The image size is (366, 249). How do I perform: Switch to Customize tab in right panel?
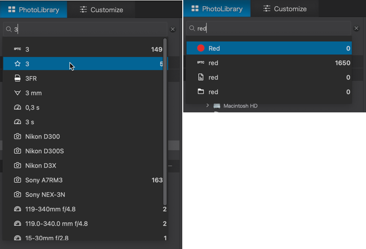[285, 9]
